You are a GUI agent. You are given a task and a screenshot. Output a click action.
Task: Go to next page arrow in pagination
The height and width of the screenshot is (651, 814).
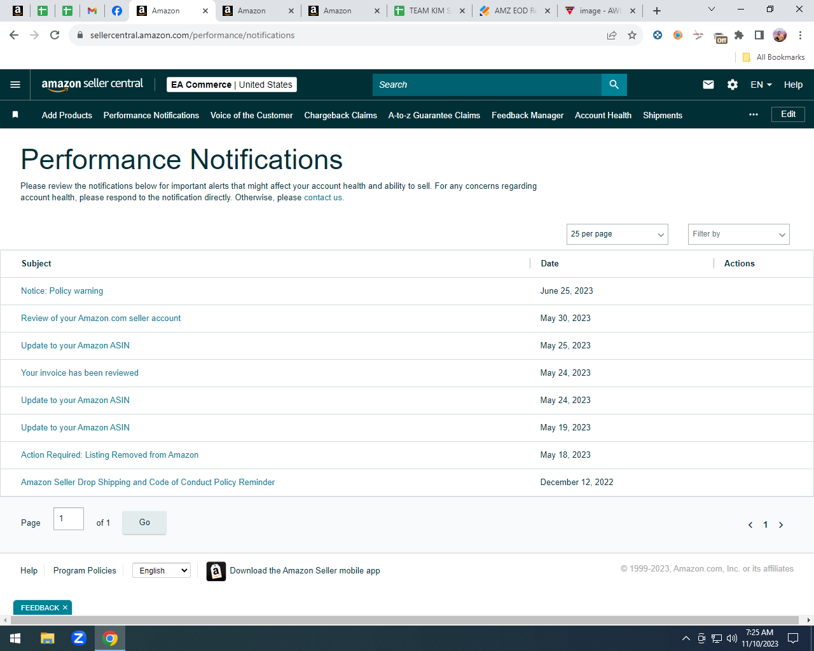click(781, 525)
